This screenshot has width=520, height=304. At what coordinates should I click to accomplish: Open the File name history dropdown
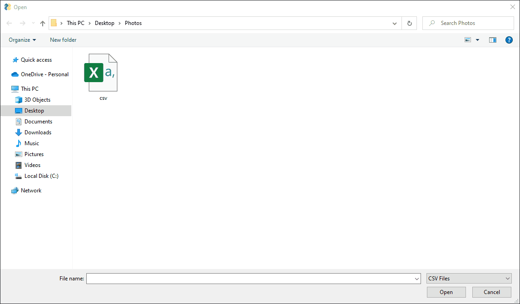417,279
